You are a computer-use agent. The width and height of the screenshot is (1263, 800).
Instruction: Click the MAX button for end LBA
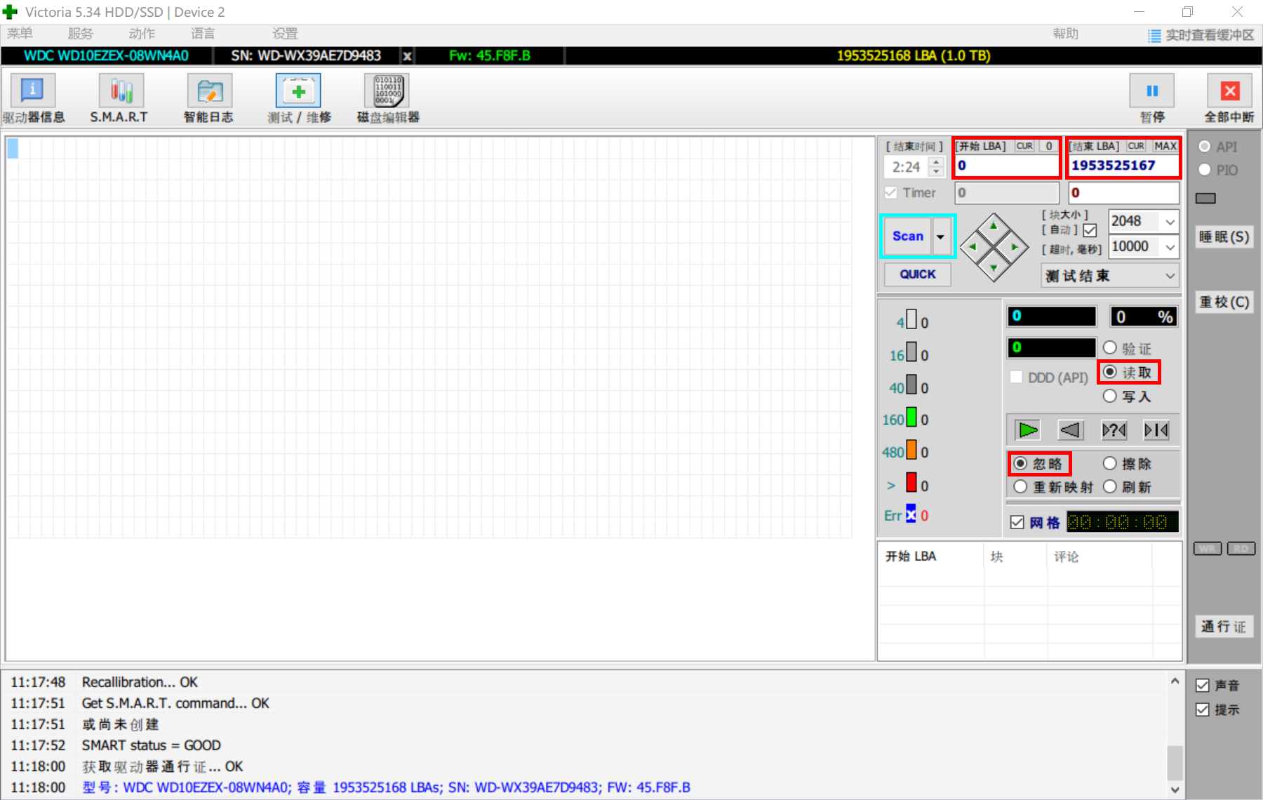[1165, 146]
